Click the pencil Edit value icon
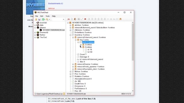This screenshot has width=184, height=103. [82, 19]
